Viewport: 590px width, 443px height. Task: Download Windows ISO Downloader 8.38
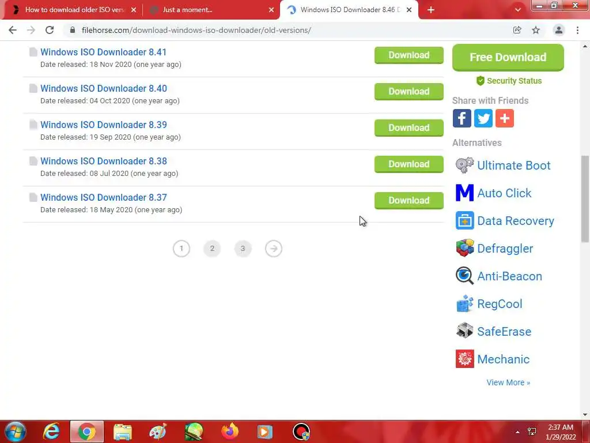point(409,164)
